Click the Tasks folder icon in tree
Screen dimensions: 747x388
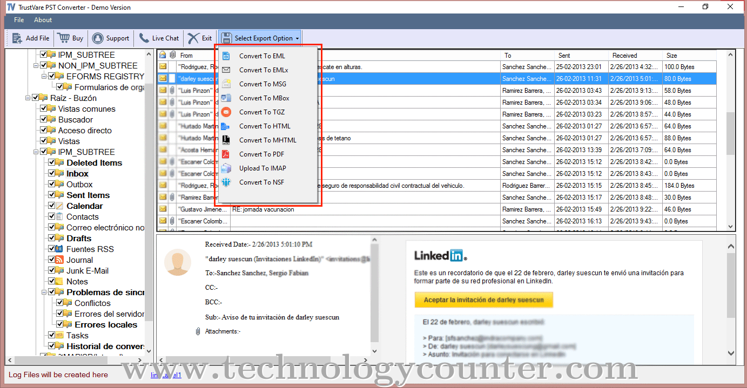click(x=59, y=335)
